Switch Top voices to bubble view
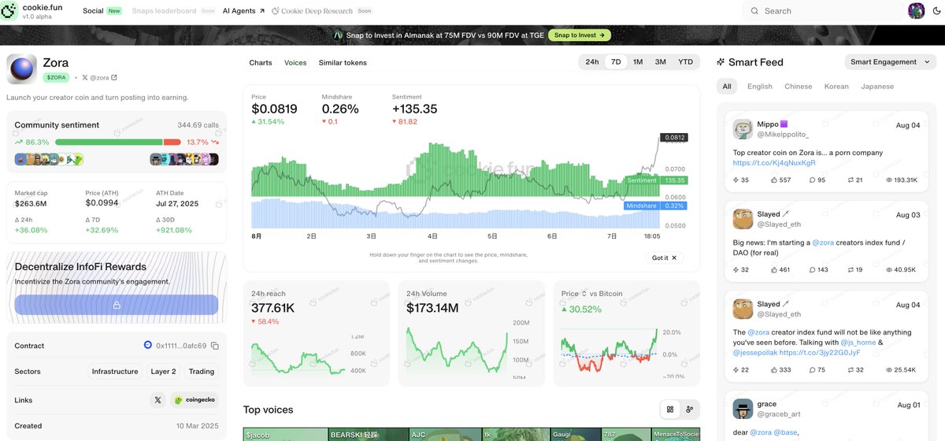Image resolution: width=945 pixels, height=441 pixels. [x=689, y=409]
